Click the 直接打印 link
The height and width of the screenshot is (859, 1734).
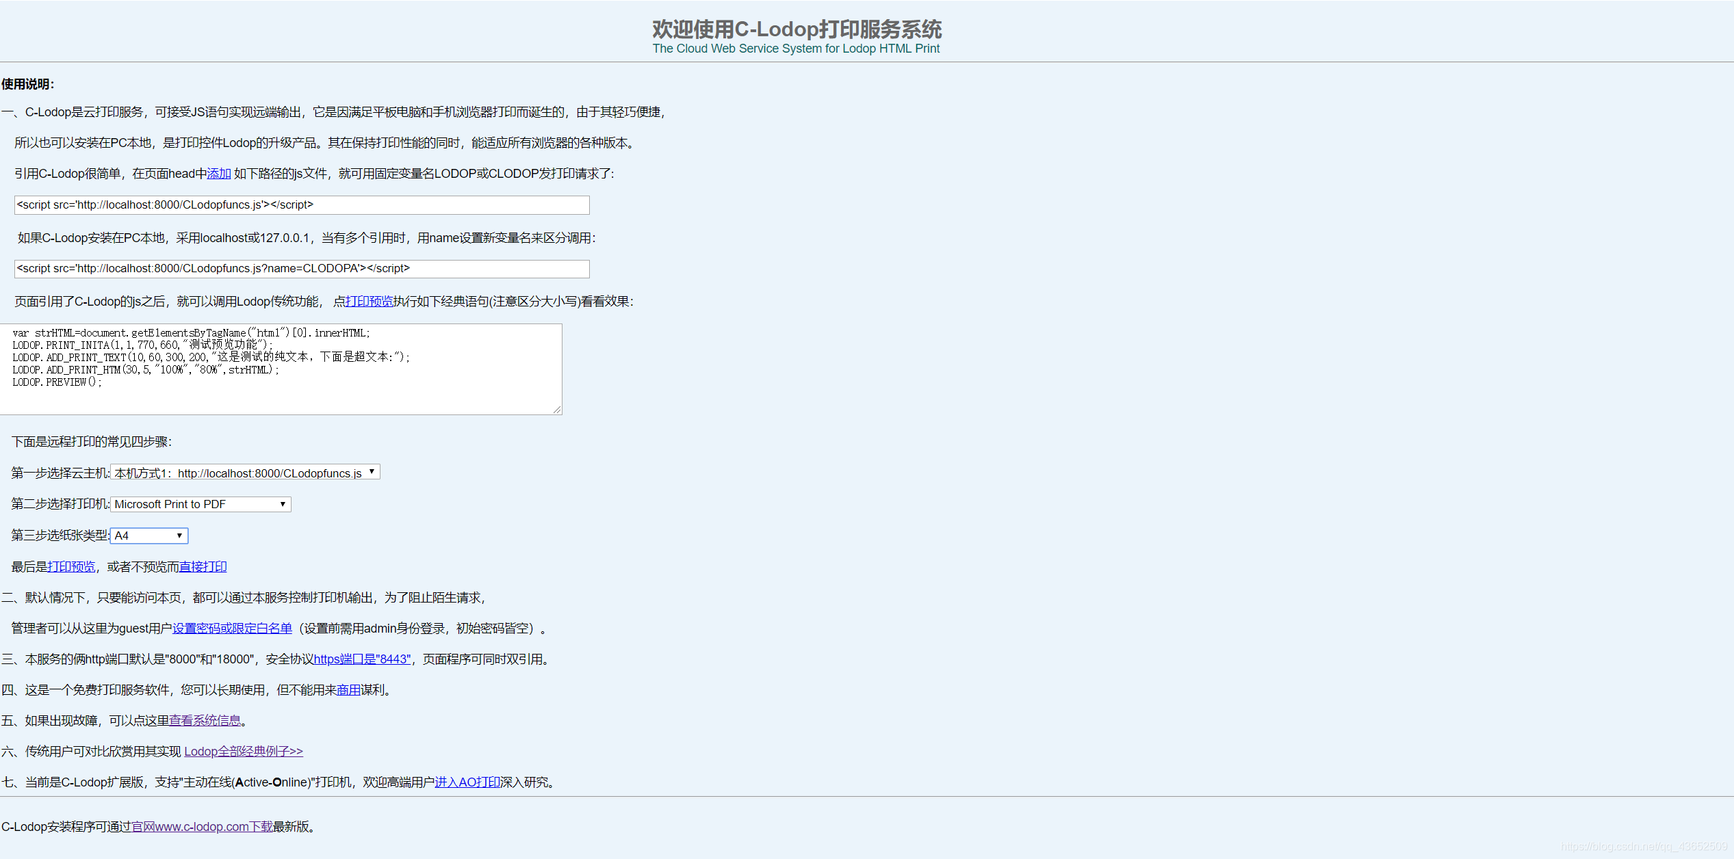point(203,566)
